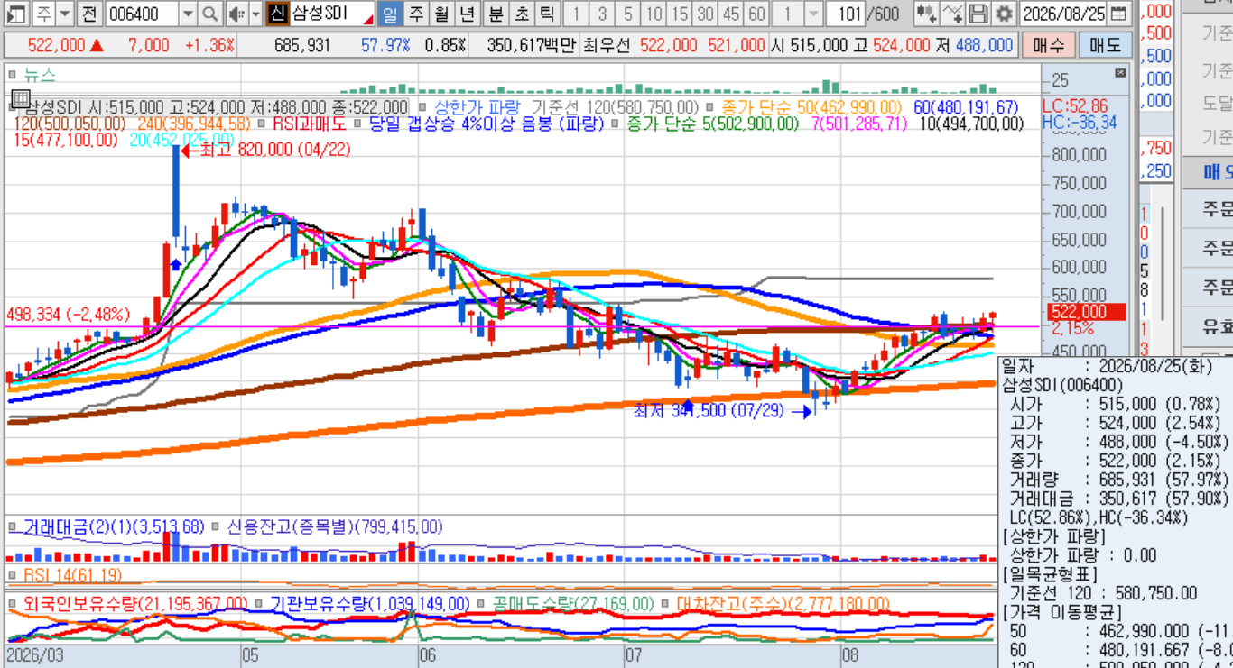Viewport: 1233px width, 668px height.
Task: Focus the stock code field 006400
Action: point(141,14)
